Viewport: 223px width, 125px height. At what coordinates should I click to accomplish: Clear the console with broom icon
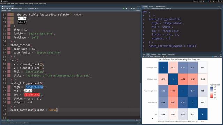(x=221, y=8)
